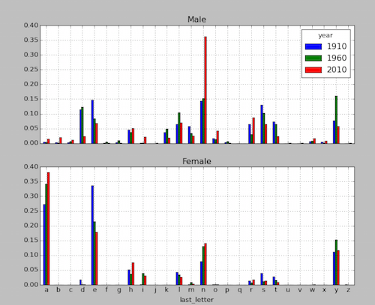Click the red 'r' bar in Male chart
Viewport: 375px width, 305px height.
click(253, 130)
